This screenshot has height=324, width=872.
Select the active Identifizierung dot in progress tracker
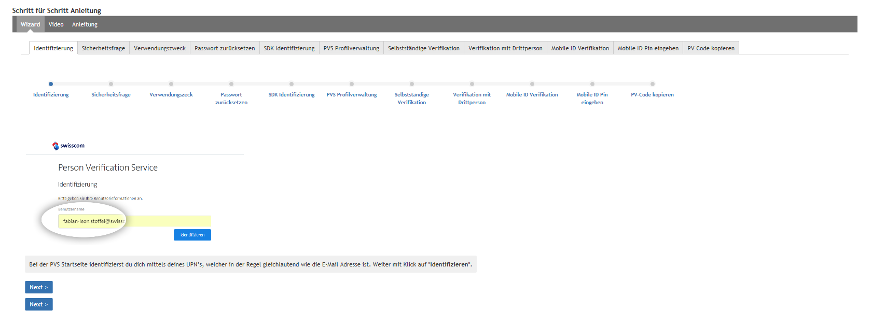tap(51, 84)
